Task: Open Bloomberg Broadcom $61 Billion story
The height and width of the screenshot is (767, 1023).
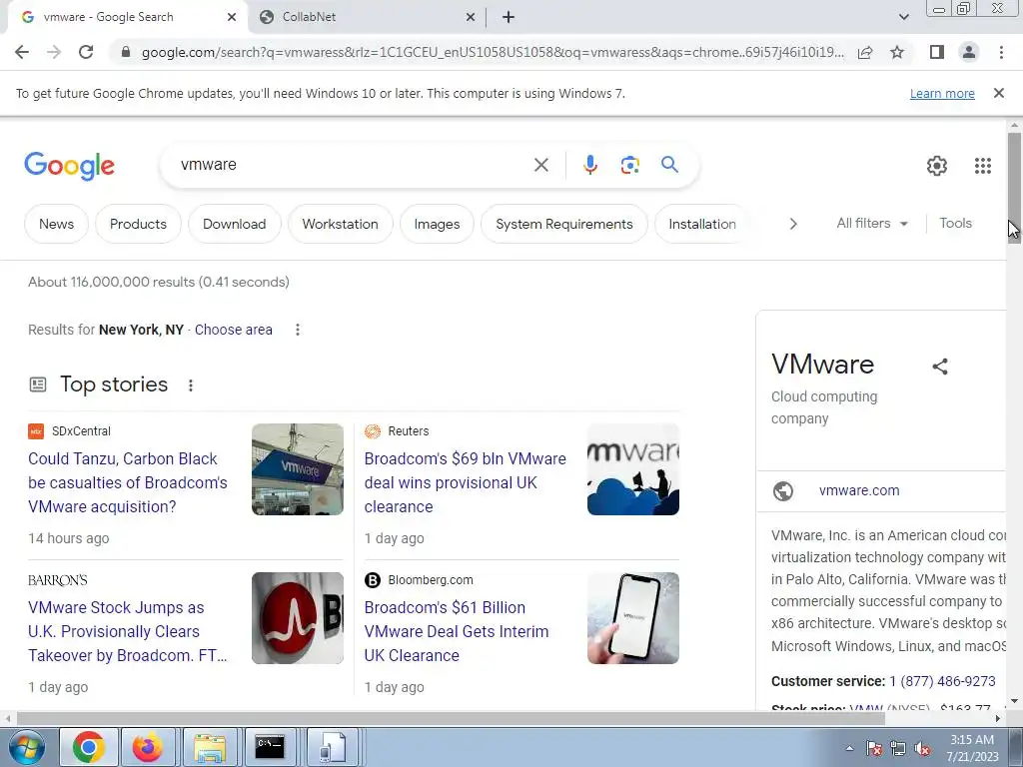Action: point(456,631)
